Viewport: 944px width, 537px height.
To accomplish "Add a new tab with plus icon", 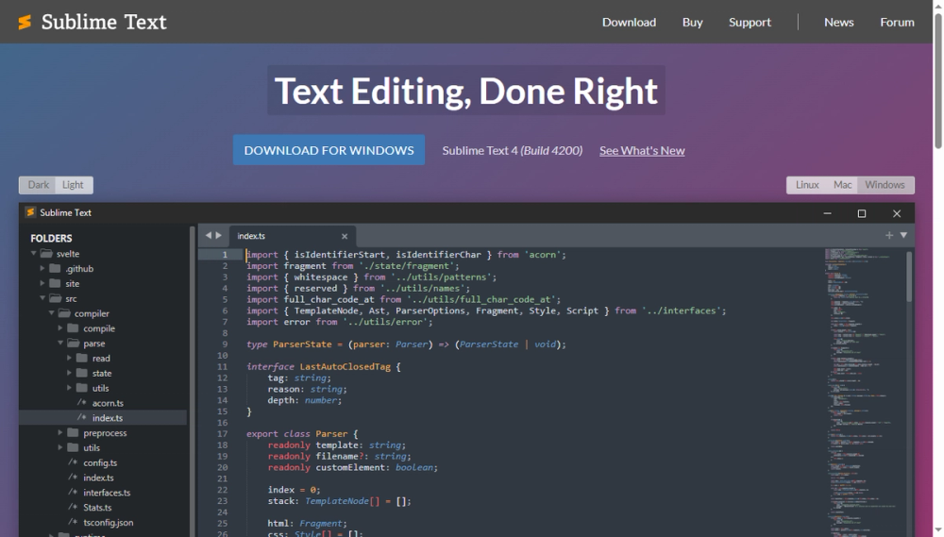I will tap(889, 235).
